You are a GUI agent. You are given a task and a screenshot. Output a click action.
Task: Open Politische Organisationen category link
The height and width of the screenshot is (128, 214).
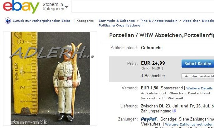[120, 26]
